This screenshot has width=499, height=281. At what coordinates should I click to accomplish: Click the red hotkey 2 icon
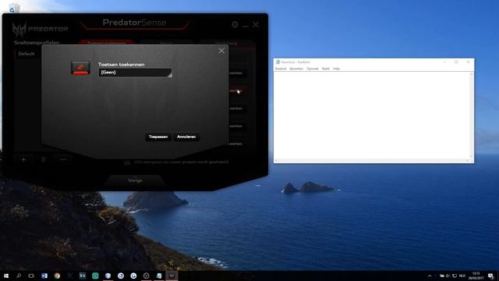point(80,68)
